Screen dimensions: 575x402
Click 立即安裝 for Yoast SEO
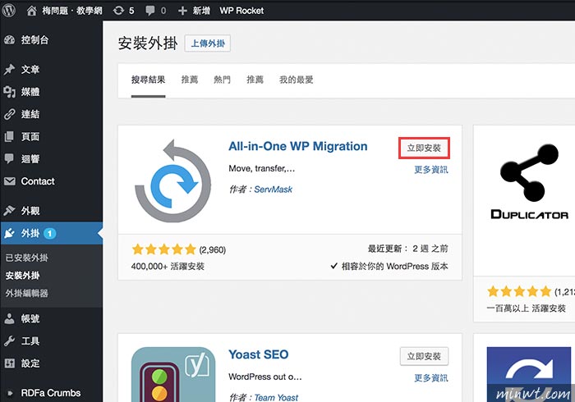click(424, 356)
